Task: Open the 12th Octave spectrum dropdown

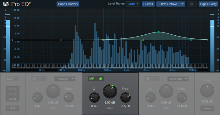Action: (171, 4)
